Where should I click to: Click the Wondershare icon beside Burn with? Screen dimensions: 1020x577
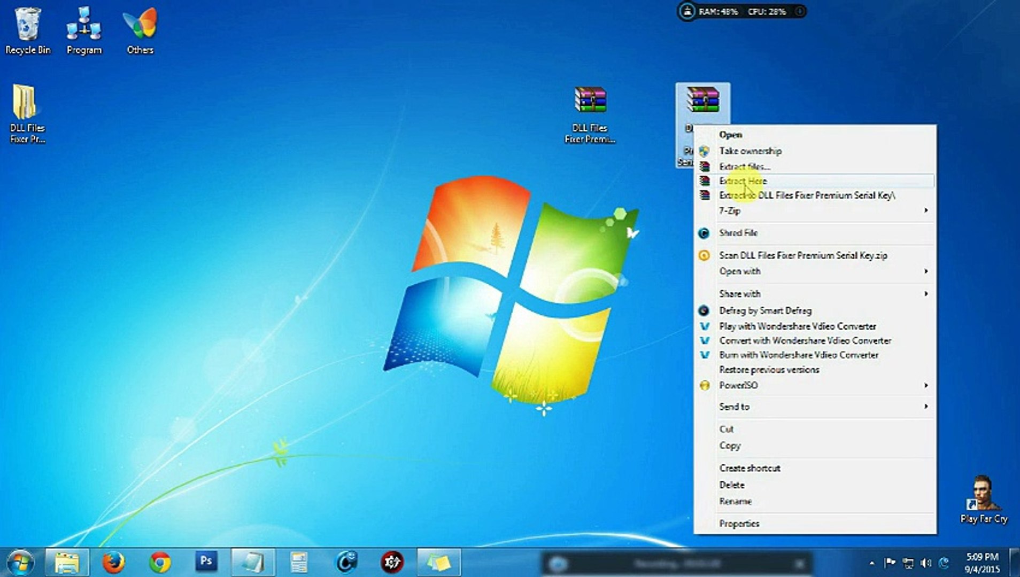click(705, 355)
